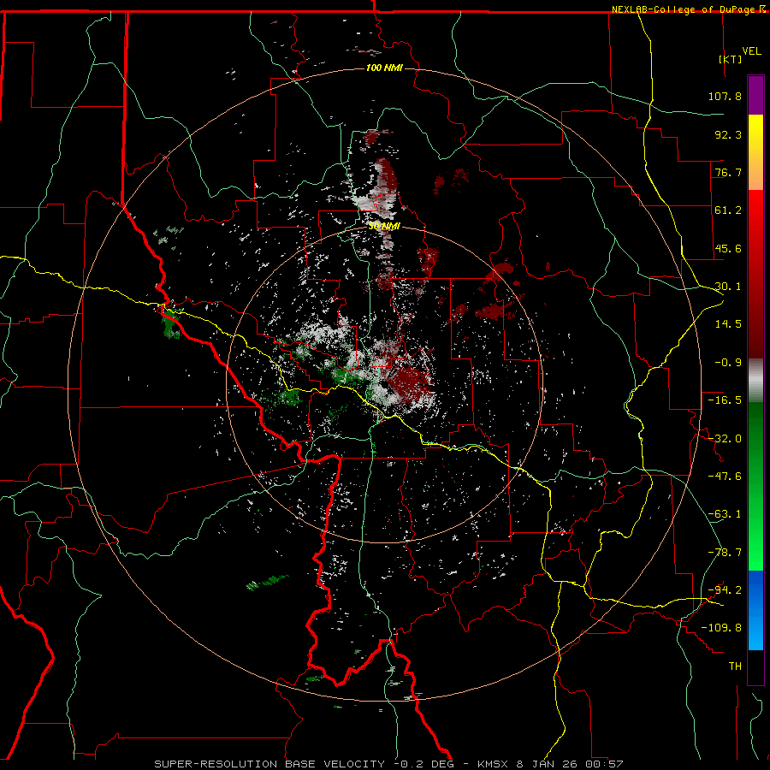Select the 14.5 scale value

click(x=728, y=324)
